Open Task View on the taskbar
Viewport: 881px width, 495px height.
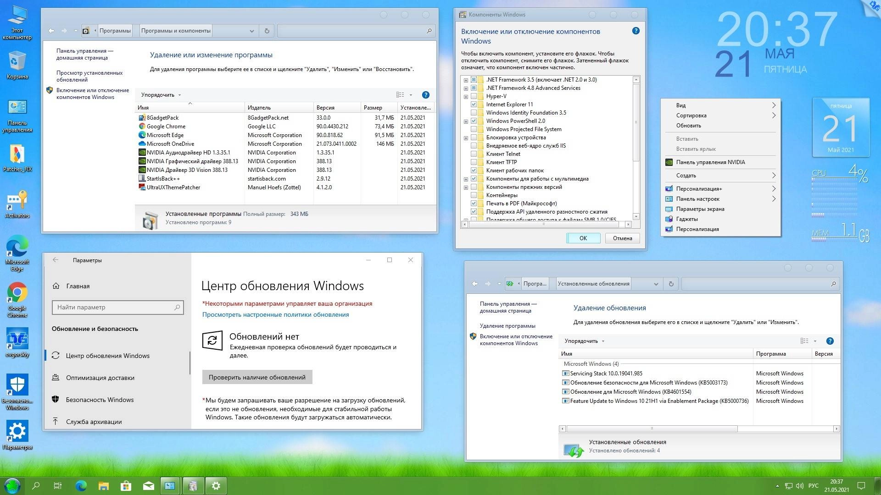[x=58, y=486]
